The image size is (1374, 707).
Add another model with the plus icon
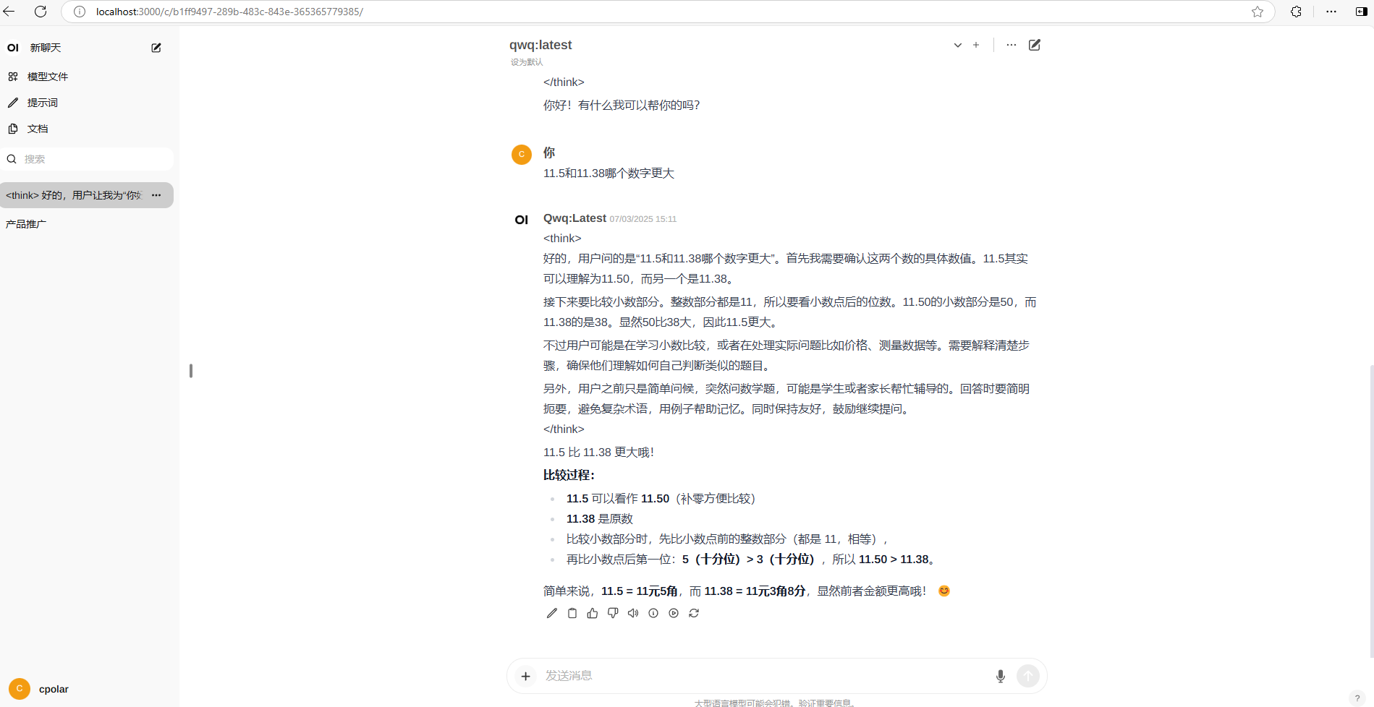976,45
